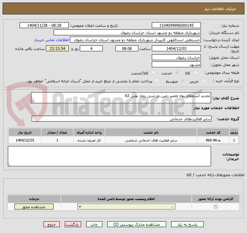Select the کالا/خدمت radio button
This screenshot has width=247, height=233.
[x=153, y=73]
